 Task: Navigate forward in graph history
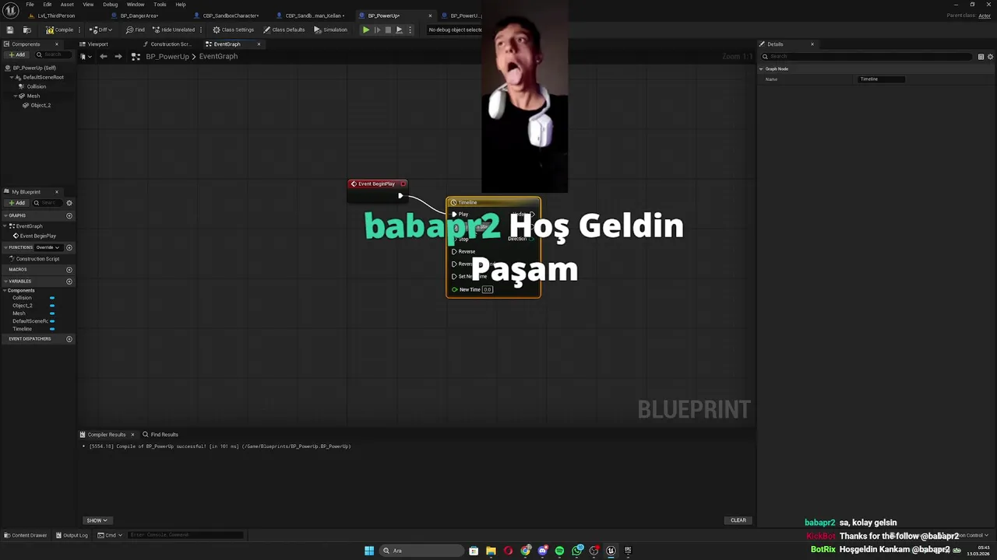pos(118,56)
